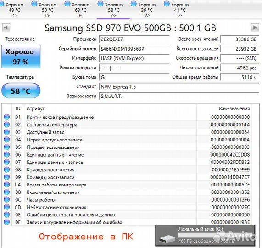Click blue status orb on C: tab
Image resolution: width=262 pixels, height=248 pixels.
click(2, 4)
